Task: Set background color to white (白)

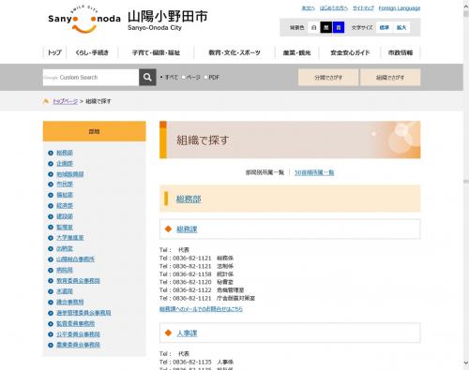Action: tap(313, 27)
